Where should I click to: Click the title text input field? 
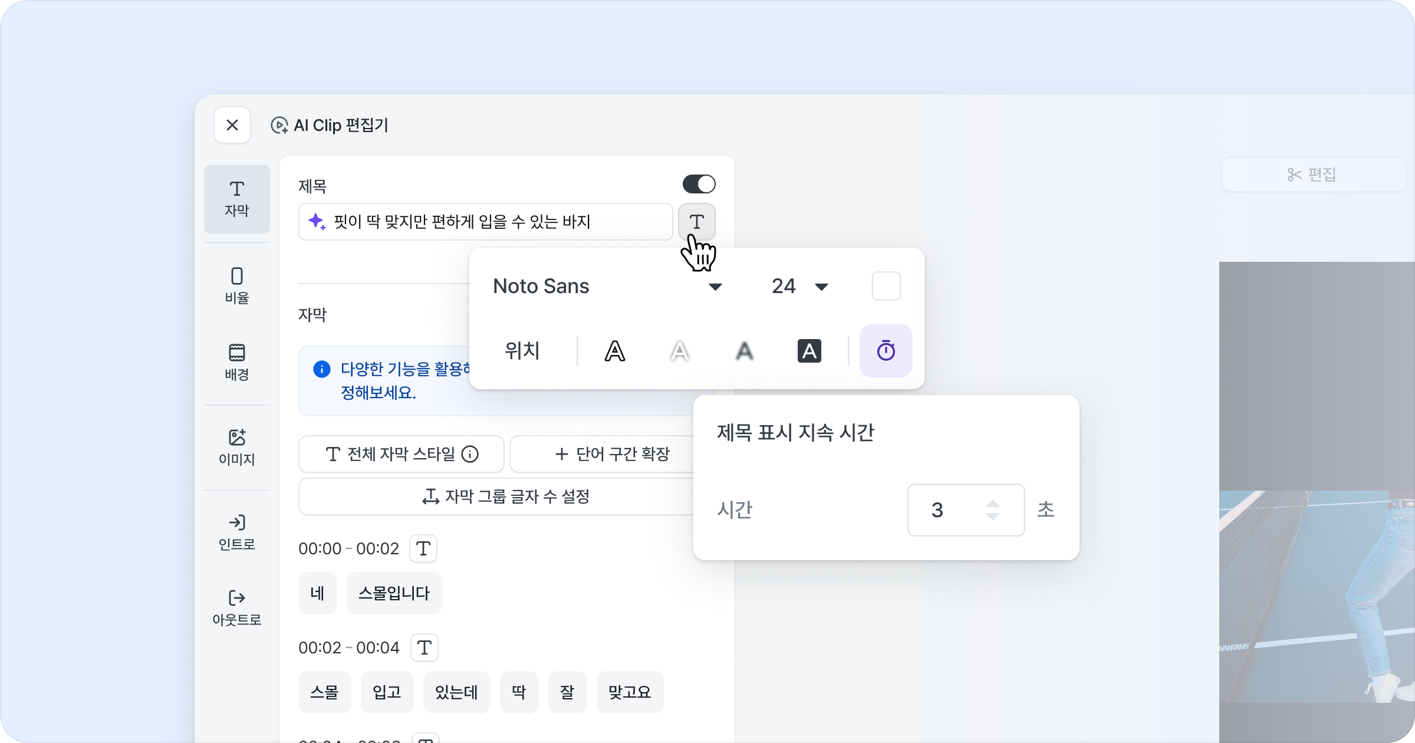pyautogui.click(x=486, y=222)
